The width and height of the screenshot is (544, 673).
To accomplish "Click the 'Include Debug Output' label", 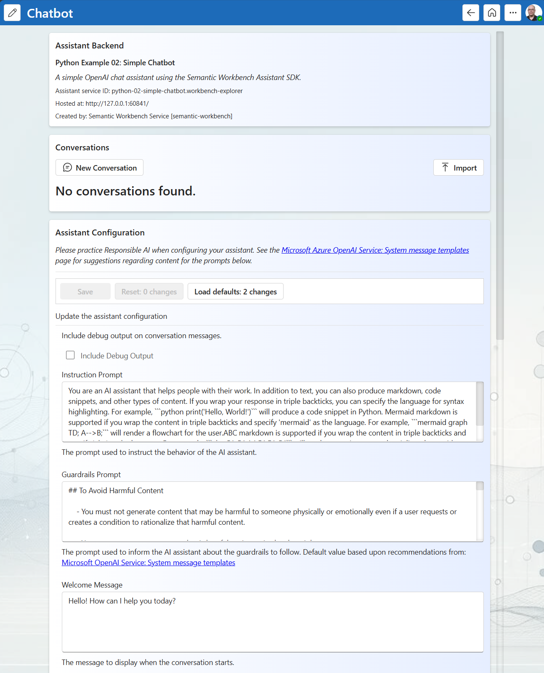I will (x=117, y=356).
